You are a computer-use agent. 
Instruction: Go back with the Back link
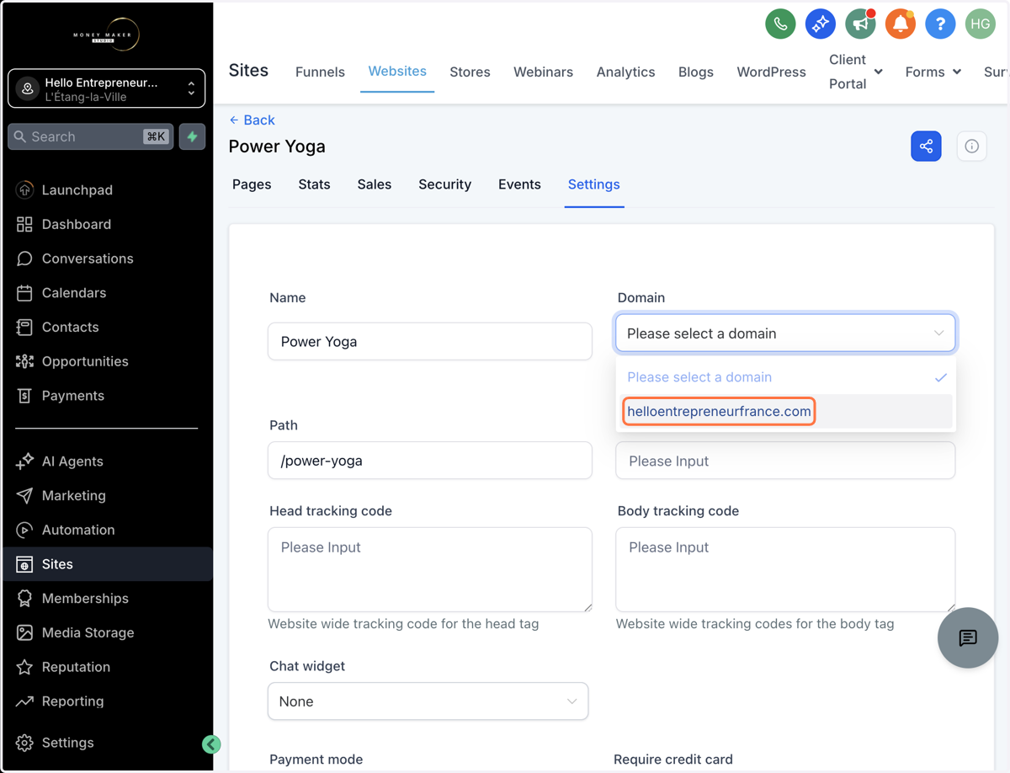[252, 120]
